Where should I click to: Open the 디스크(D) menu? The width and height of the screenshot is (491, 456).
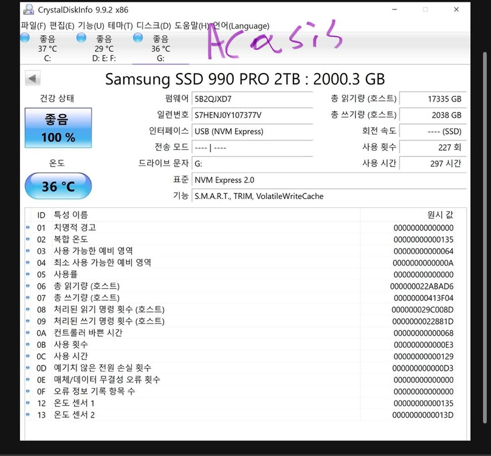coord(154,26)
